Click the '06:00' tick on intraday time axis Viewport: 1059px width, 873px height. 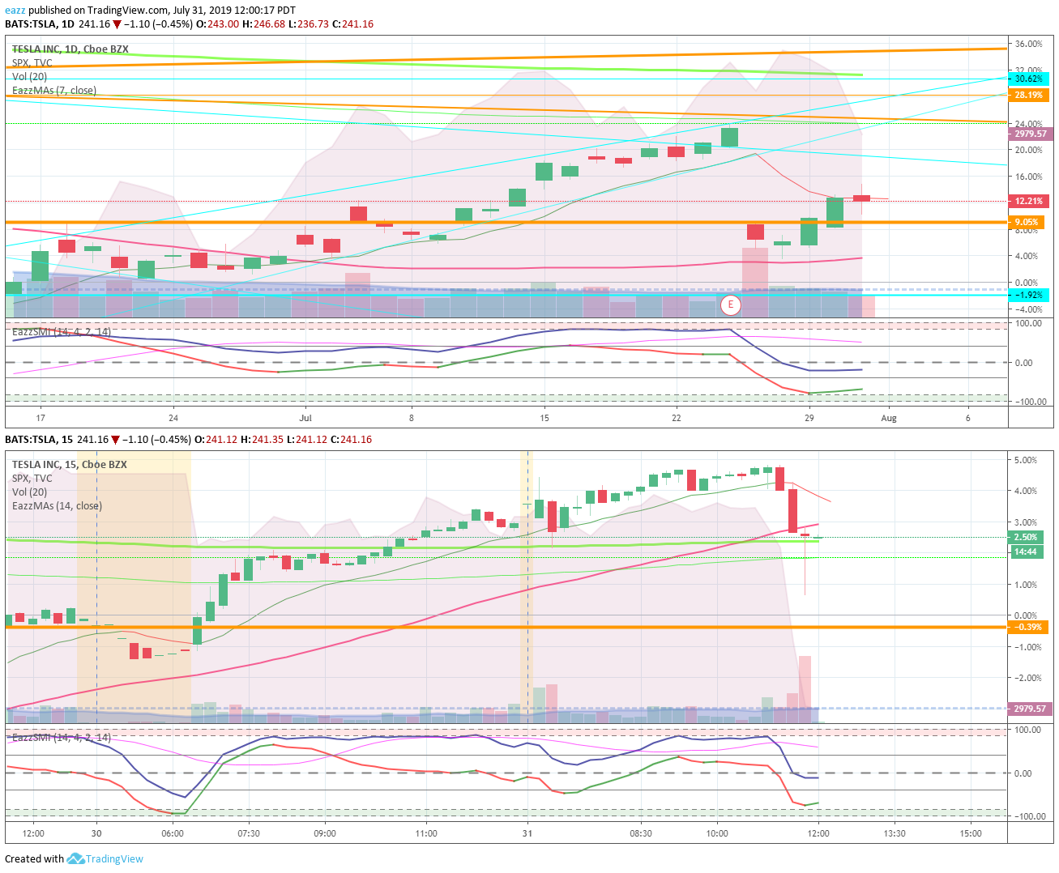173,833
